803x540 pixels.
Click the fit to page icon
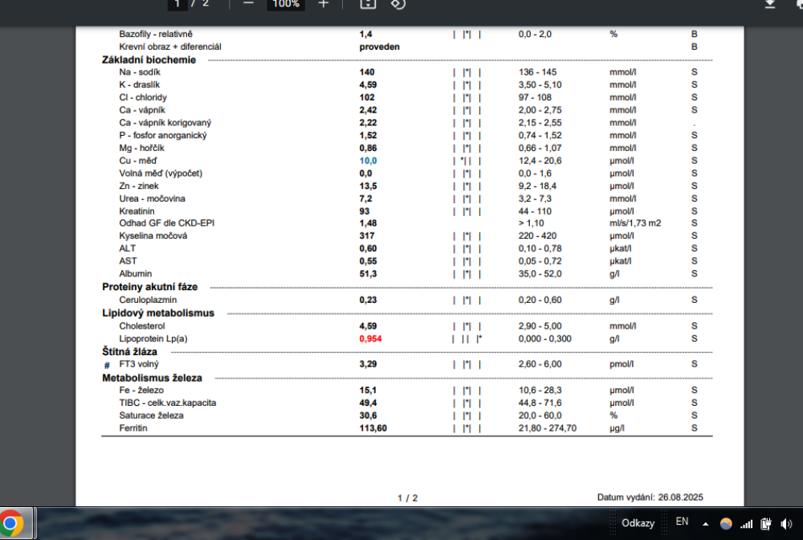pyautogui.click(x=367, y=4)
